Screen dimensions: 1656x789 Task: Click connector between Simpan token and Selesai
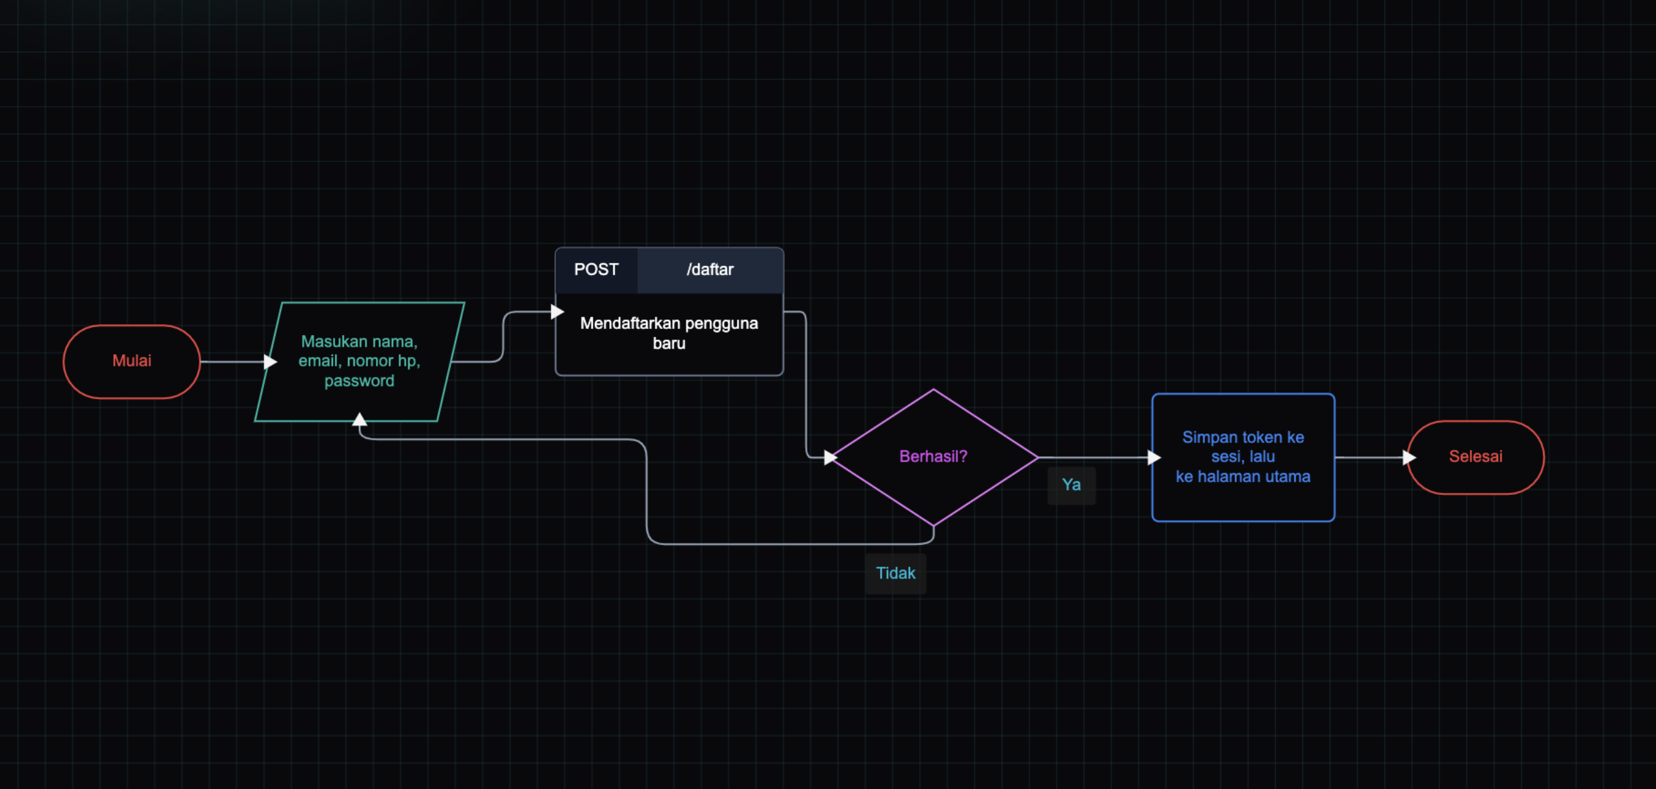tap(1367, 457)
